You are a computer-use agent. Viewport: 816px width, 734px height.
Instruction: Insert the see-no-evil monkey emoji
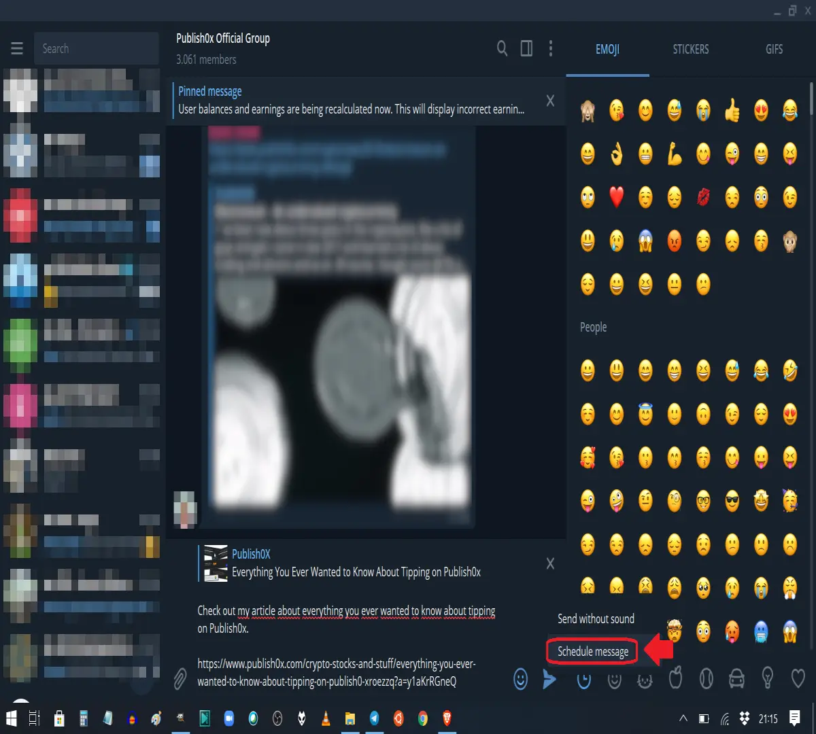click(x=588, y=110)
